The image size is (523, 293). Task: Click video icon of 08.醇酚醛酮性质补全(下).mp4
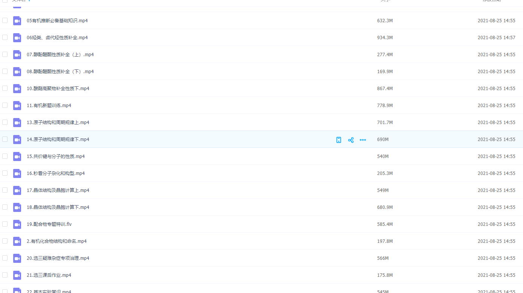[17, 72]
